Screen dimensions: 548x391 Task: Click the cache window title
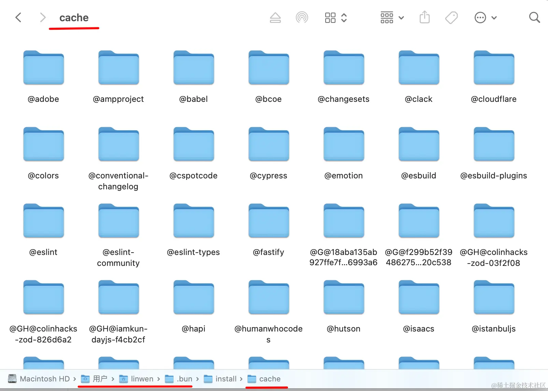(x=74, y=17)
